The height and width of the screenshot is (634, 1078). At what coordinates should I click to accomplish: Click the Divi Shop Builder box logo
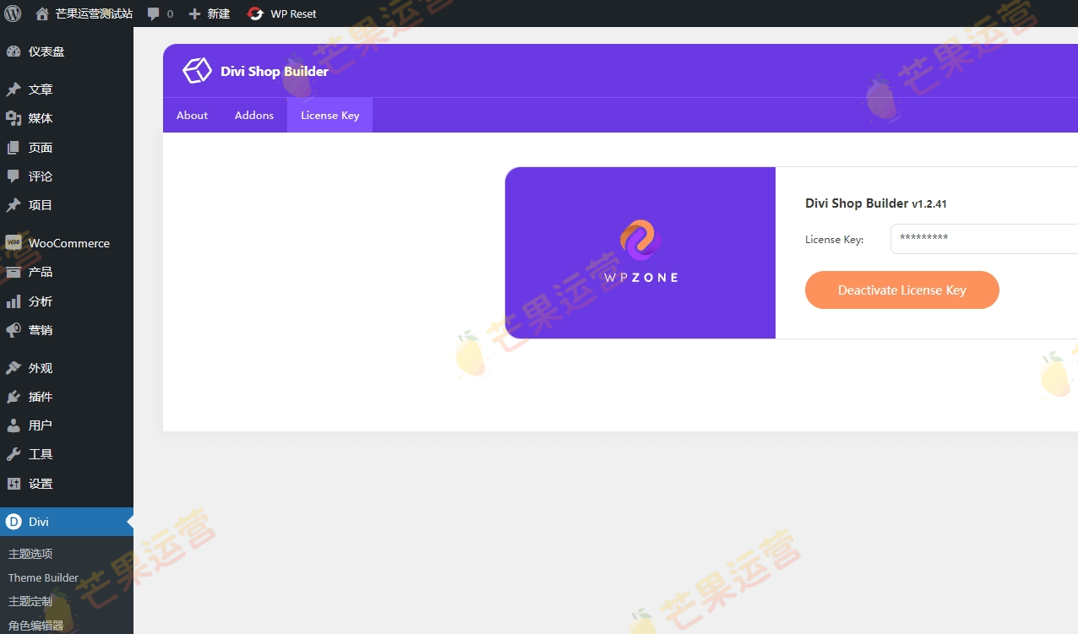[x=197, y=71]
